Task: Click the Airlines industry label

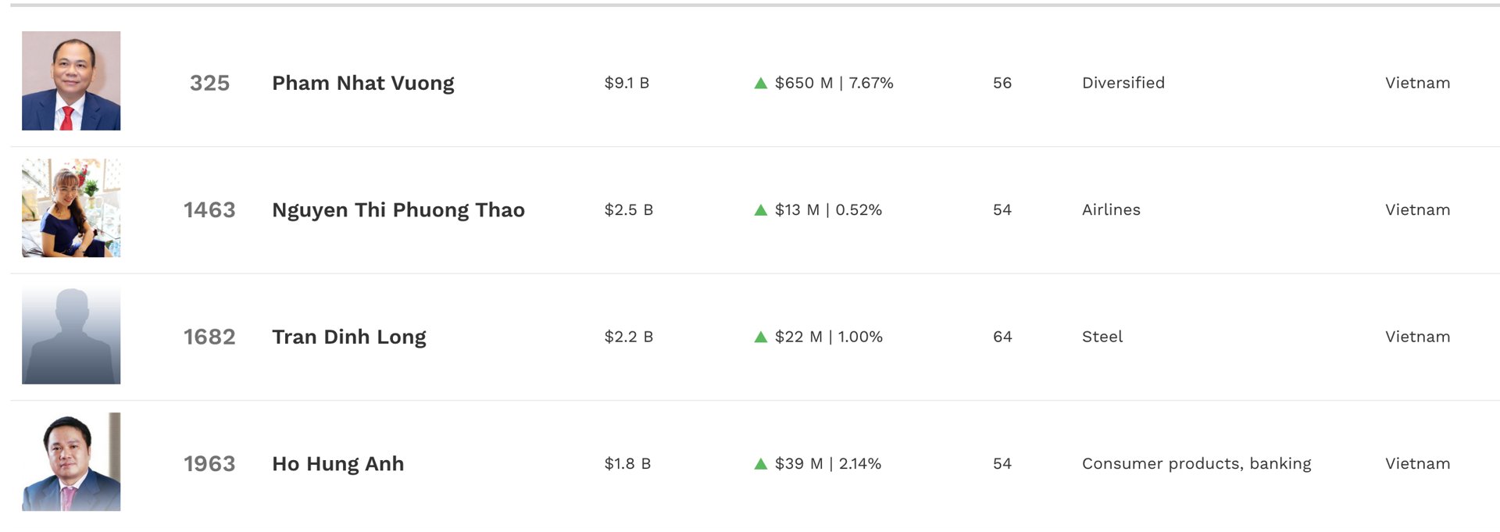Action: tap(1111, 210)
